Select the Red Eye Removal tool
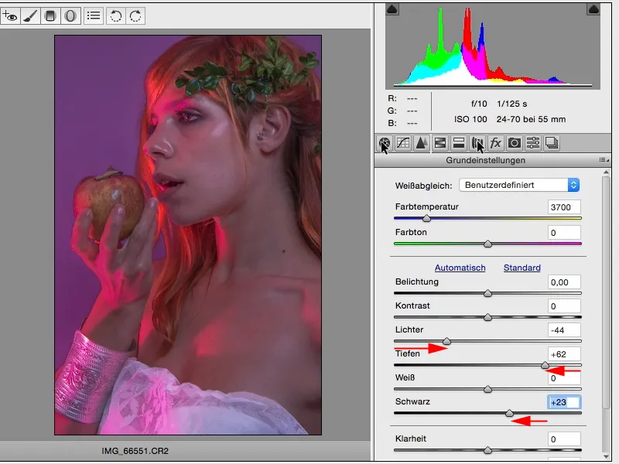This screenshot has width=619, height=464. tap(9, 15)
